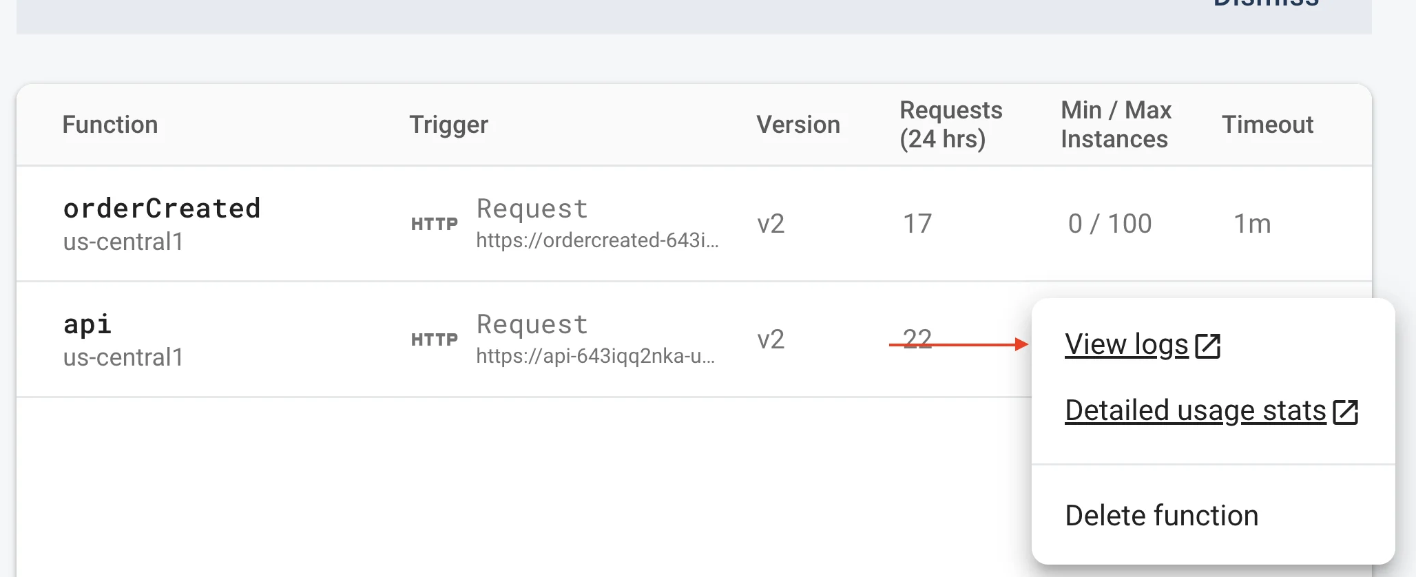
Task: Click the Trigger column header
Action: pos(448,125)
